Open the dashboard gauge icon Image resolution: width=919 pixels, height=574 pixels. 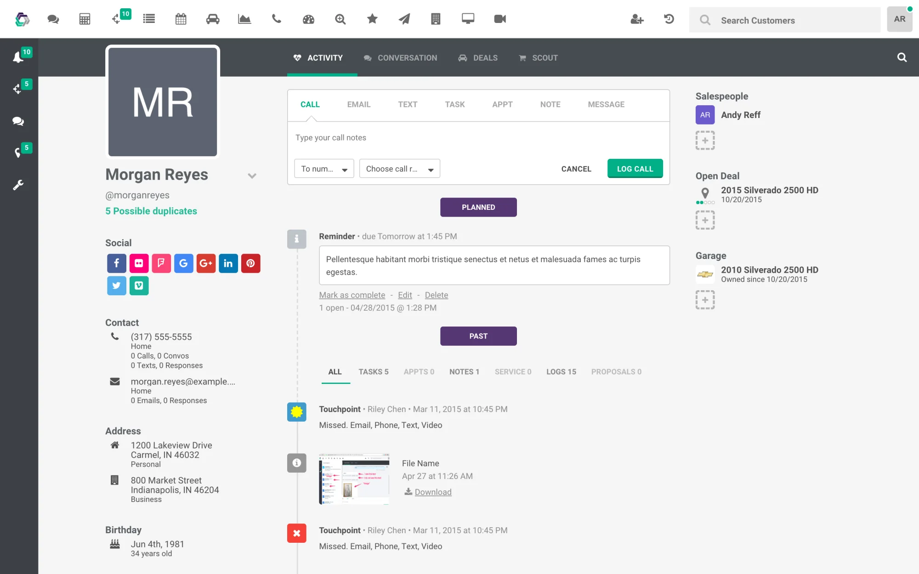308,19
